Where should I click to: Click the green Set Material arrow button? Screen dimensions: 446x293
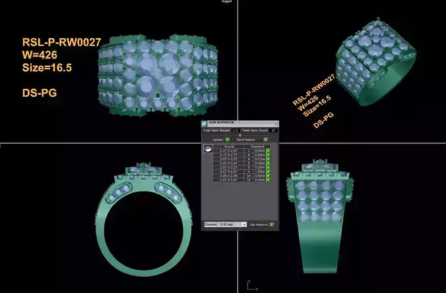(x=272, y=225)
